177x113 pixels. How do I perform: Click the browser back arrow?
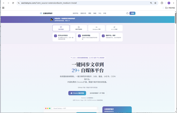(4, 3)
